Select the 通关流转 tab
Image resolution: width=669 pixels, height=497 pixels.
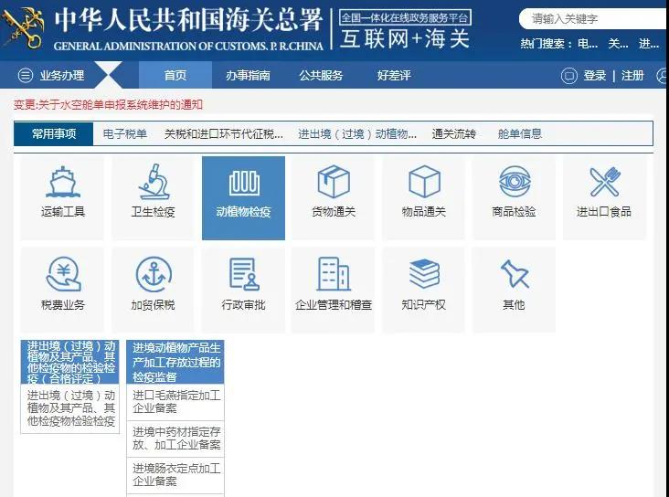(454, 134)
